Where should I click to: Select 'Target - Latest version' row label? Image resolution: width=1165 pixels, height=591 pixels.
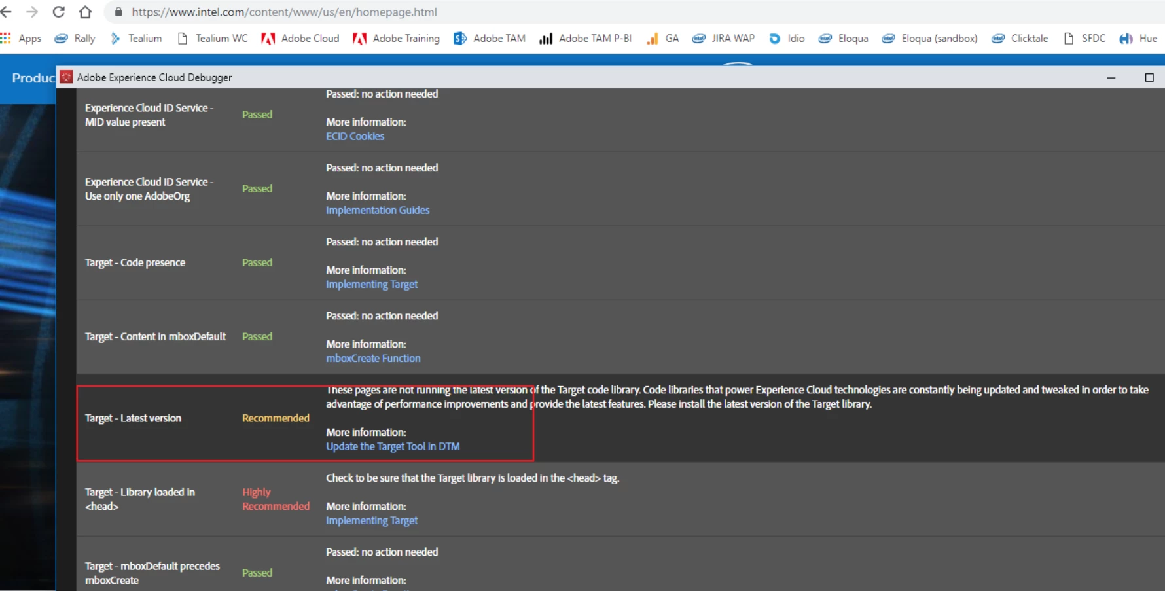pos(133,418)
